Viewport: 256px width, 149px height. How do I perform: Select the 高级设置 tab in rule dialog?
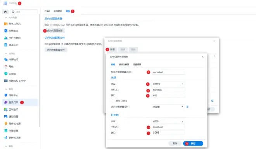[137, 65]
